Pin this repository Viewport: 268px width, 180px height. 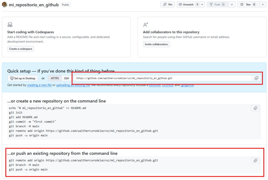click(167, 4)
